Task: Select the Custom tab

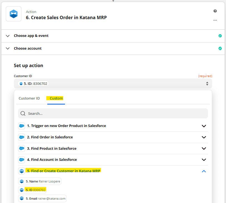Action: pos(56,98)
